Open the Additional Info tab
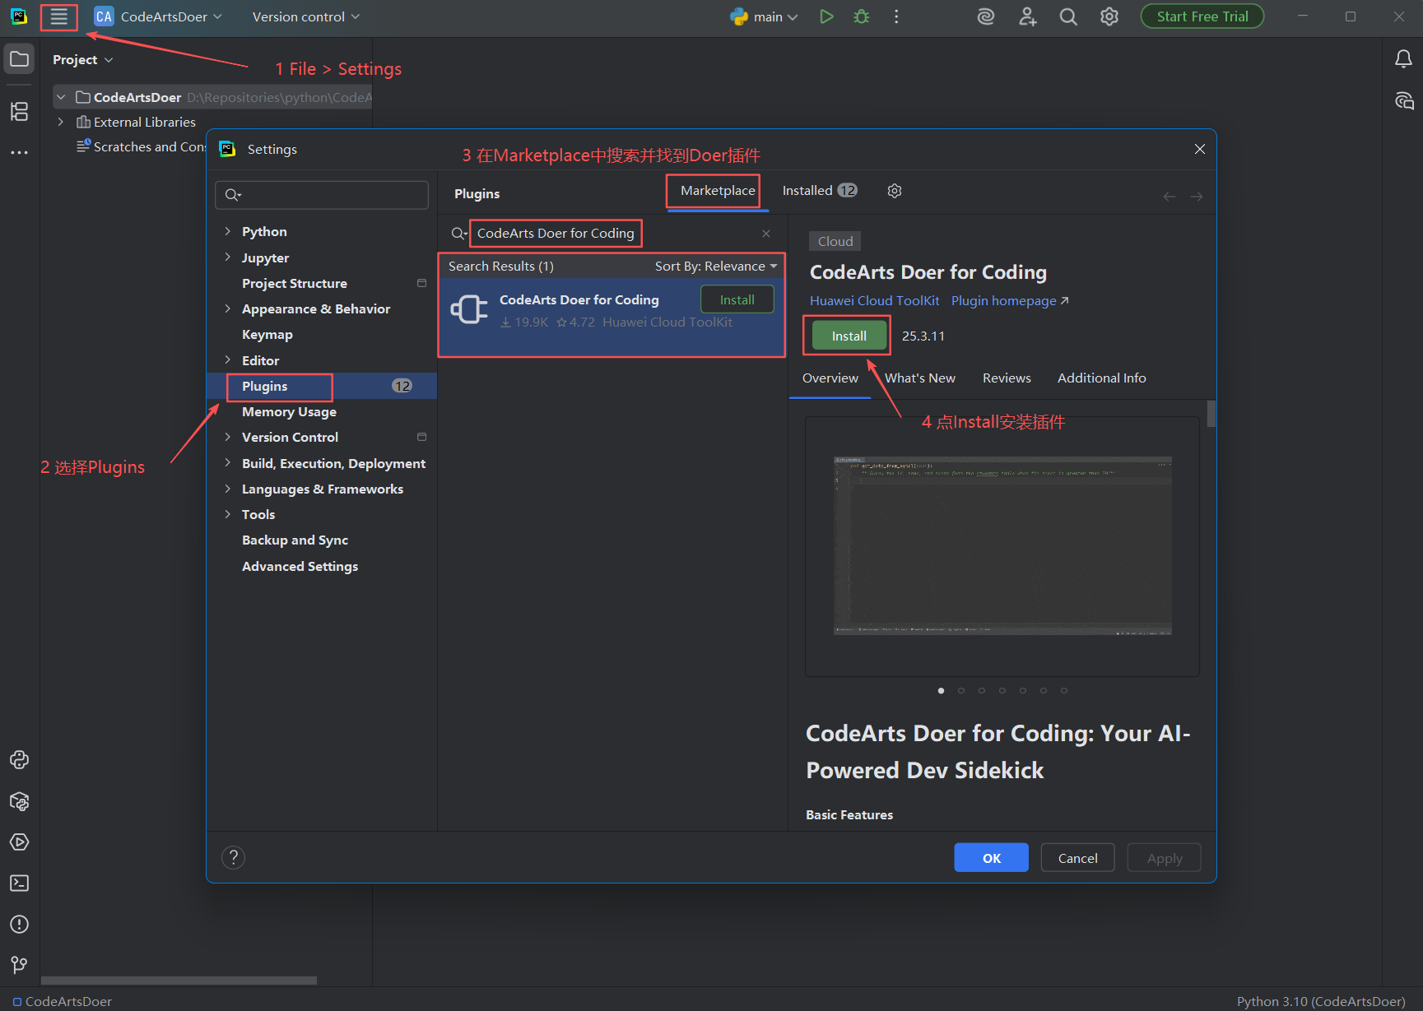1423x1011 pixels. coord(1101,378)
